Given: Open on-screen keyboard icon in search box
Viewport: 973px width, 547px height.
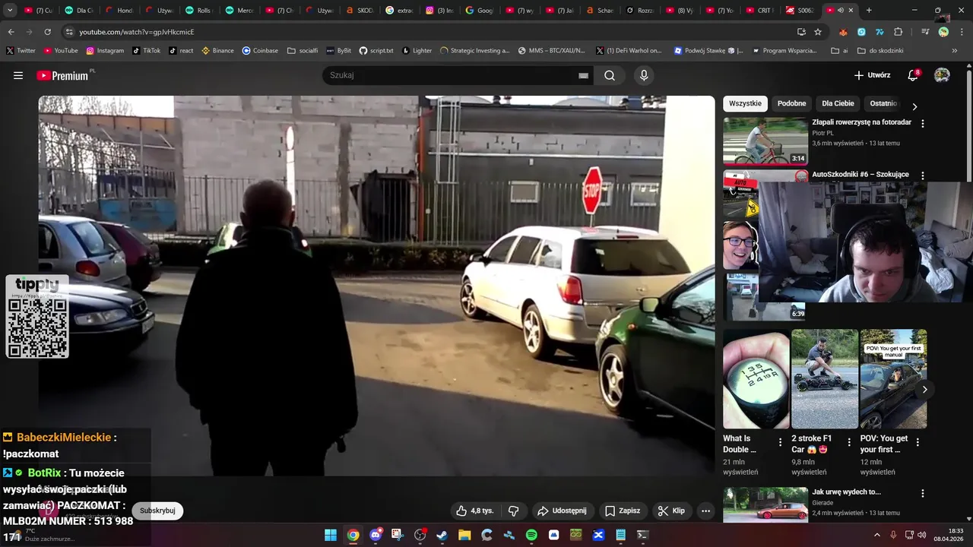Looking at the screenshot, I should click(x=583, y=75).
